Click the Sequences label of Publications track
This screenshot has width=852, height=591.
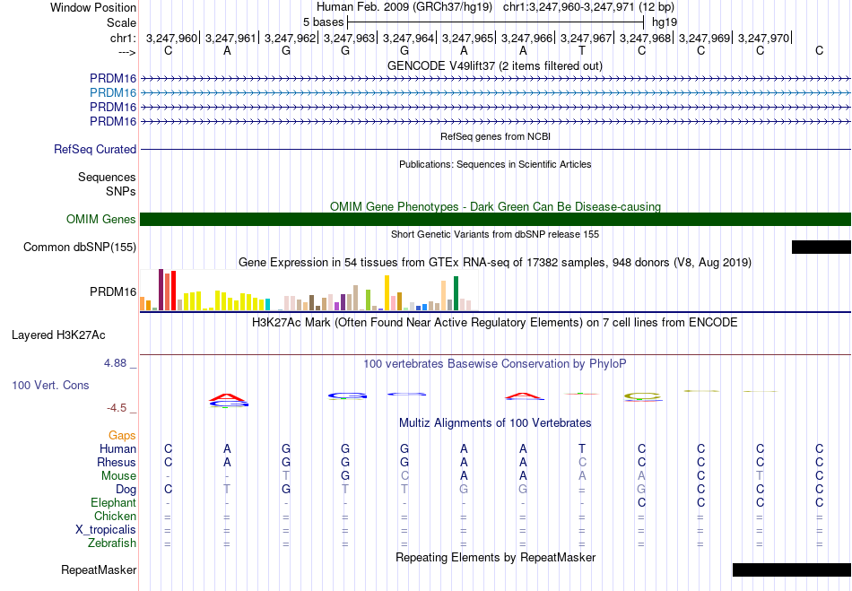coord(107,177)
